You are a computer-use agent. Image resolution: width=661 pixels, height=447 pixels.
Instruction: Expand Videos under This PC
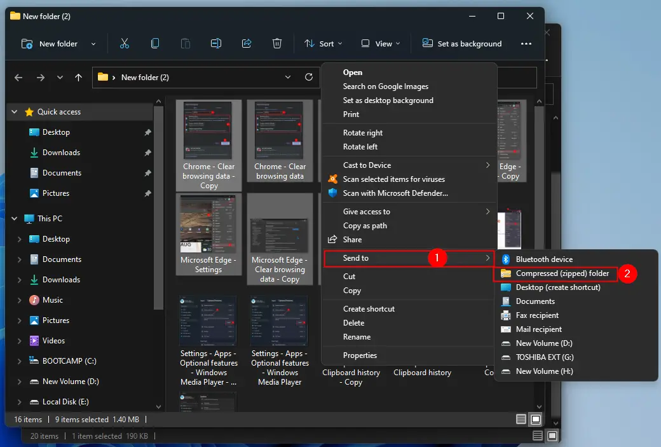tap(20, 341)
